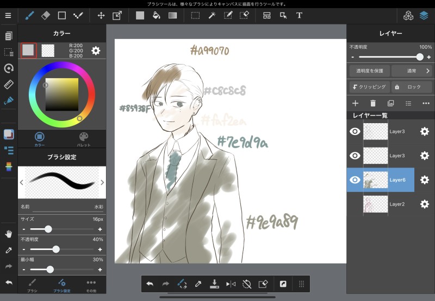This screenshot has width=435, height=301.
Task: Delete layer with the trash button
Action: 373,103
